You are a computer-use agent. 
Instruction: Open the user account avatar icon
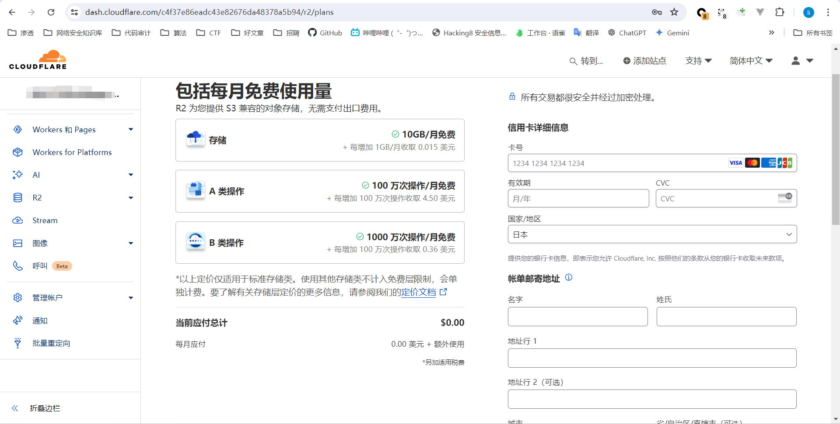(796, 61)
